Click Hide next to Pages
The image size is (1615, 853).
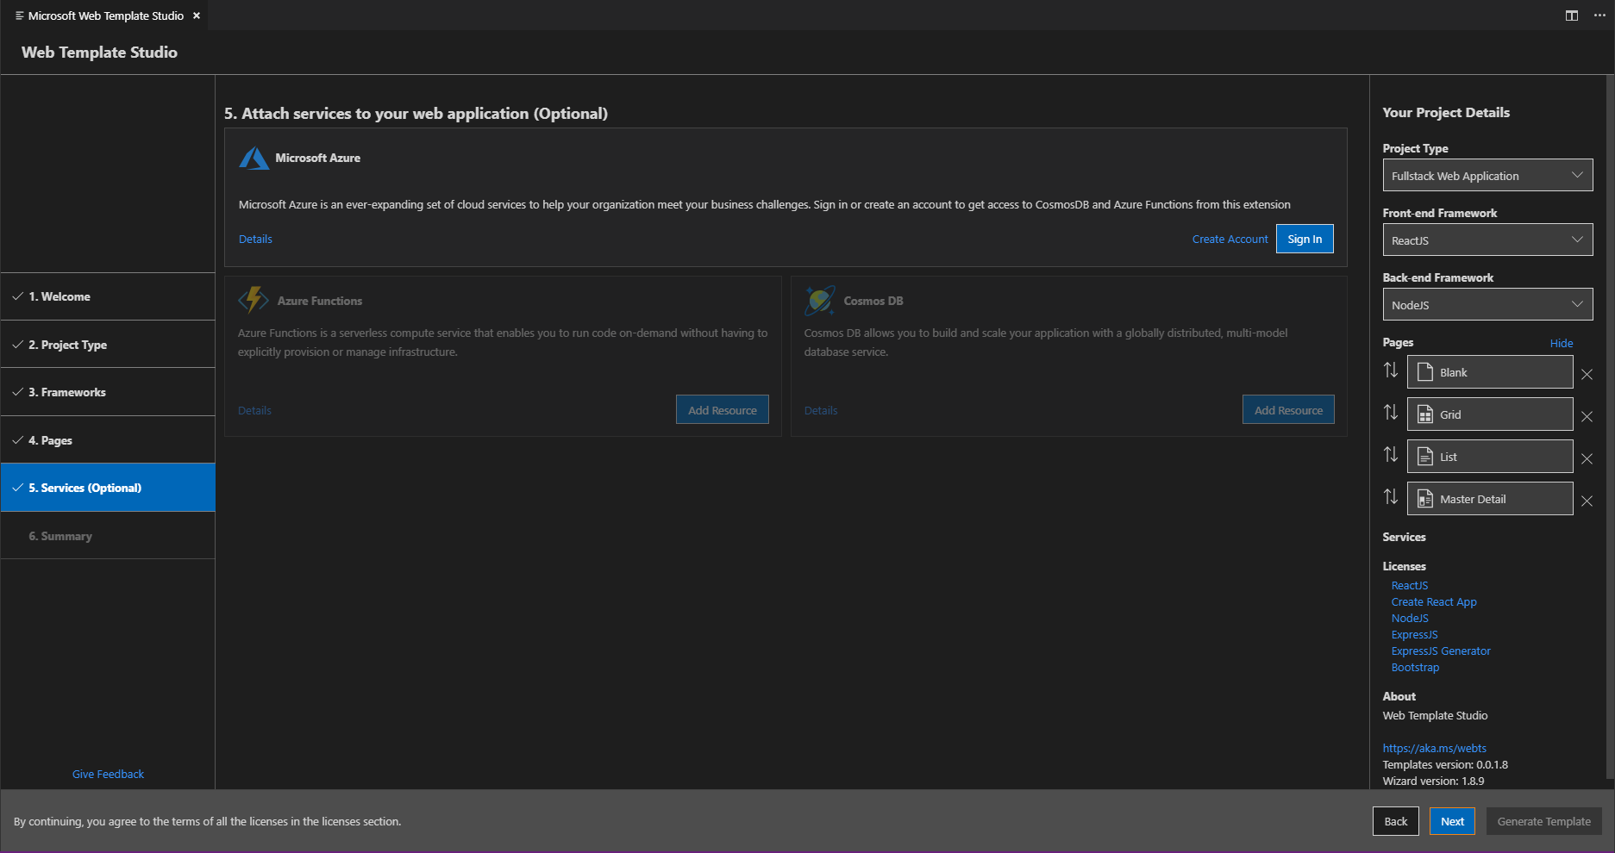tap(1562, 343)
